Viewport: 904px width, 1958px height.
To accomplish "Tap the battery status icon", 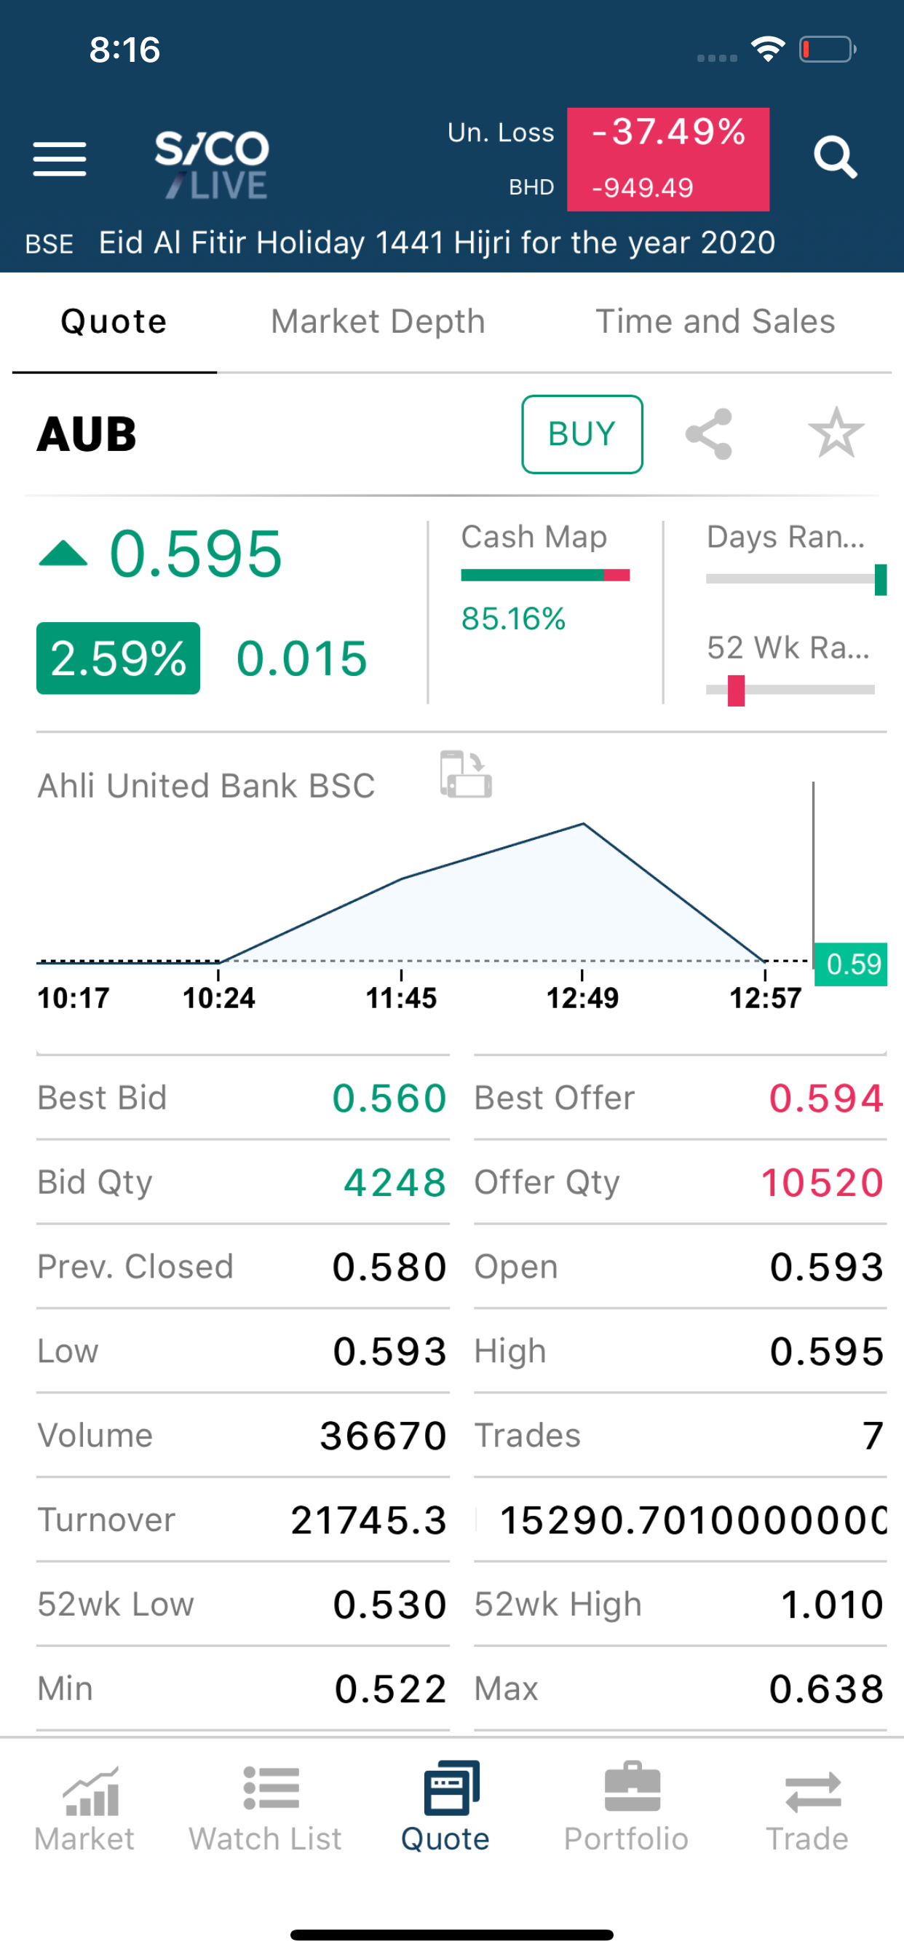I will (828, 50).
